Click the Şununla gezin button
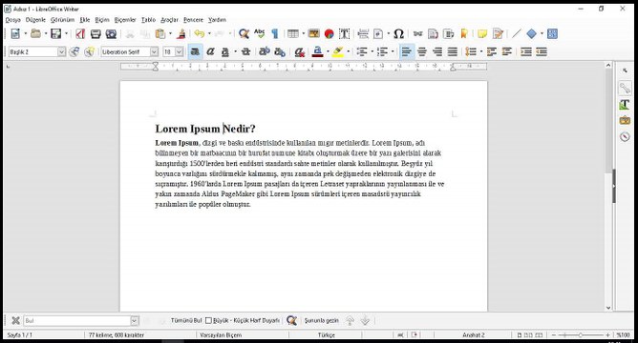 pyautogui.click(x=322, y=321)
